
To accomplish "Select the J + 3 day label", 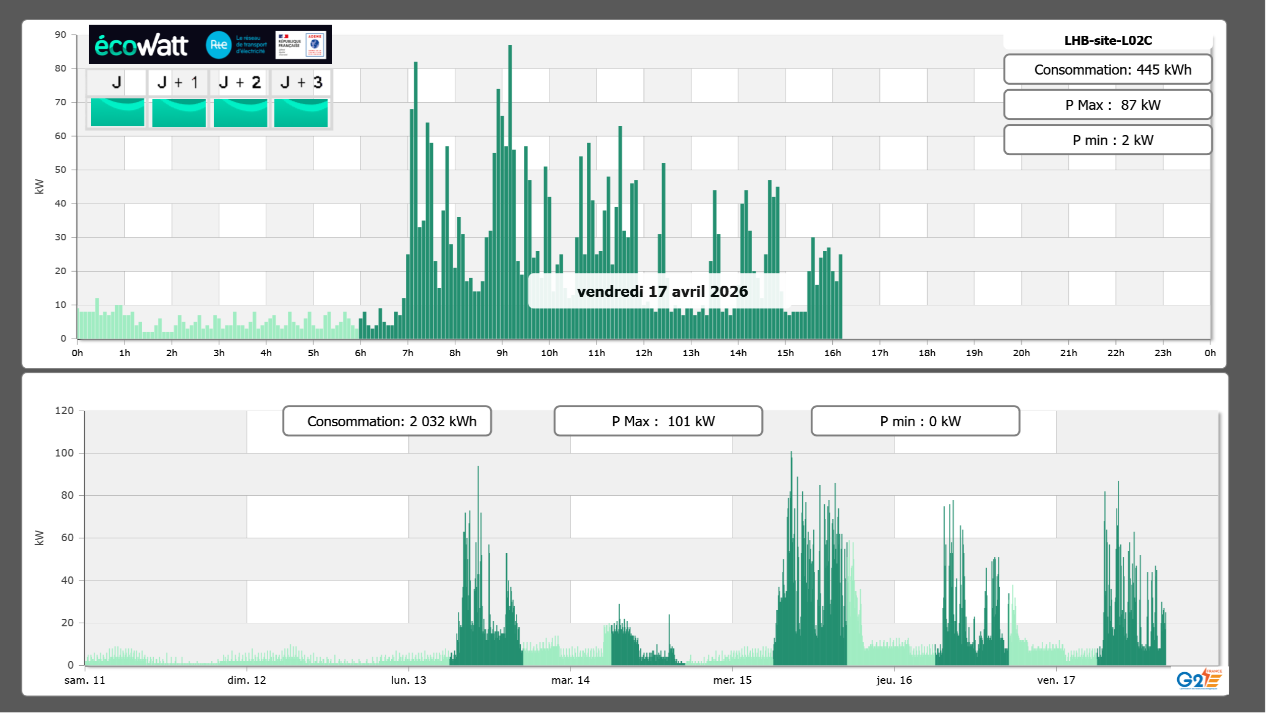I will 301,82.
